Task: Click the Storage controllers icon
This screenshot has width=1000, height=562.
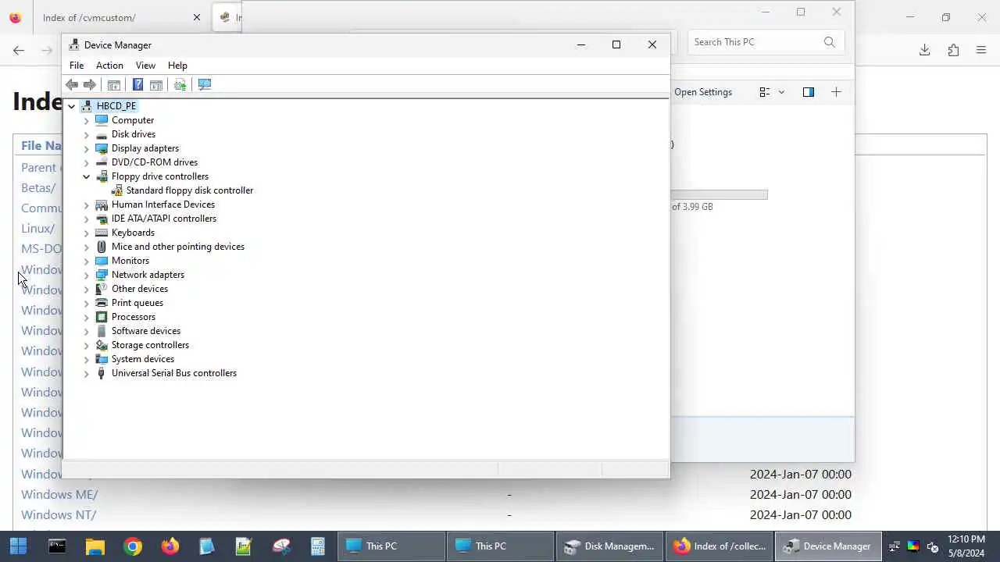Action: click(102, 345)
